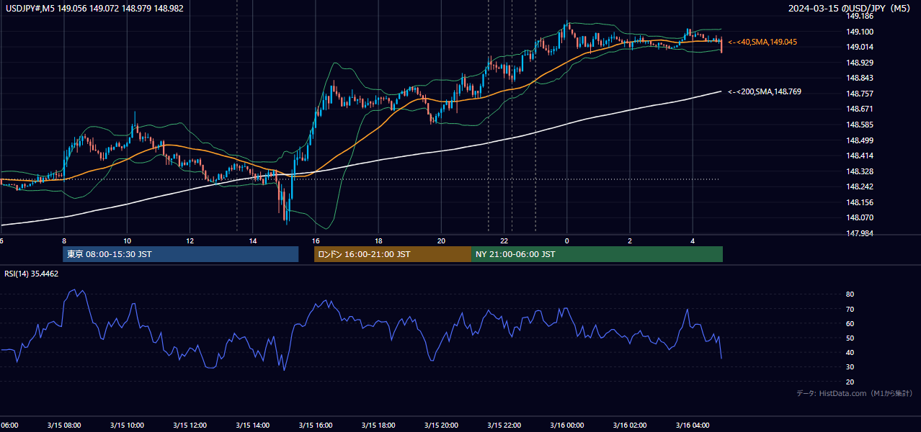Click the 148.156 price axis label

pyautogui.click(x=860, y=202)
